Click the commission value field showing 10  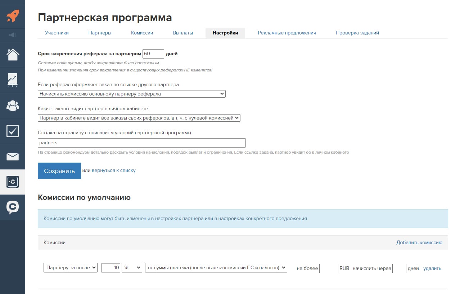(x=111, y=268)
